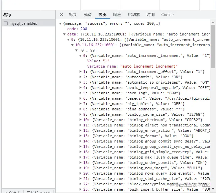This screenshot has width=216, height=193.
Task: Expand item 9 binlog_cache_size
Action: (x=80, y=114)
